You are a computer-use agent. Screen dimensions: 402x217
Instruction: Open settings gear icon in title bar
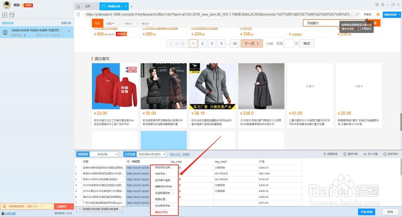click(383, 4)
